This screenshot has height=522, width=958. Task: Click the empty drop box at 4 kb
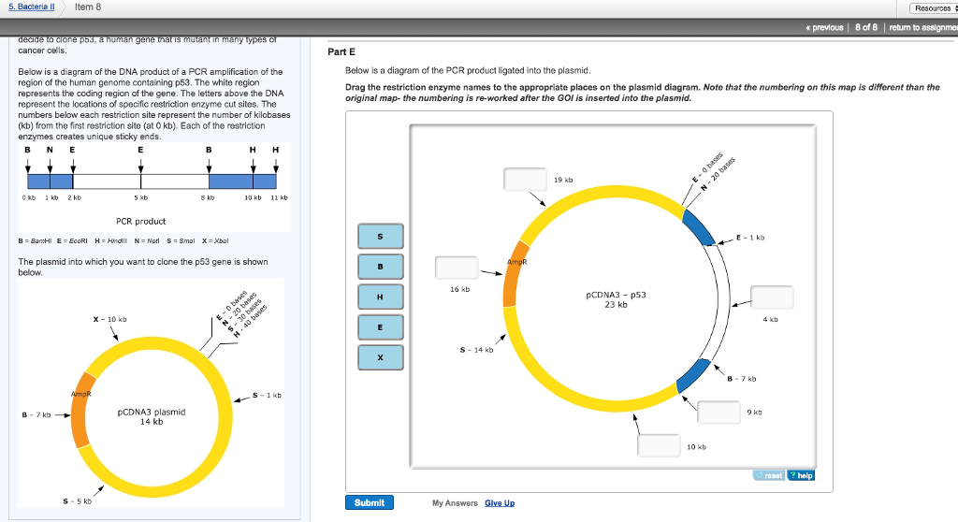coord(772,297)
